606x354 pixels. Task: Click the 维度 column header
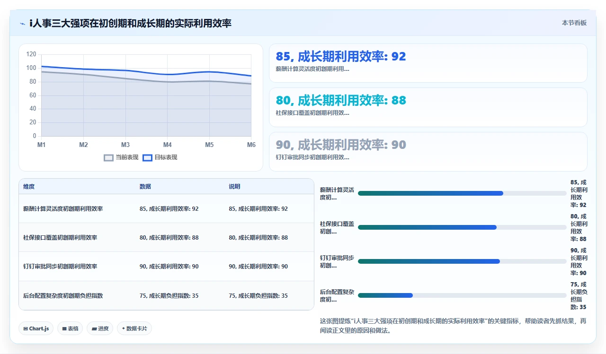click(x=29, y=187)
